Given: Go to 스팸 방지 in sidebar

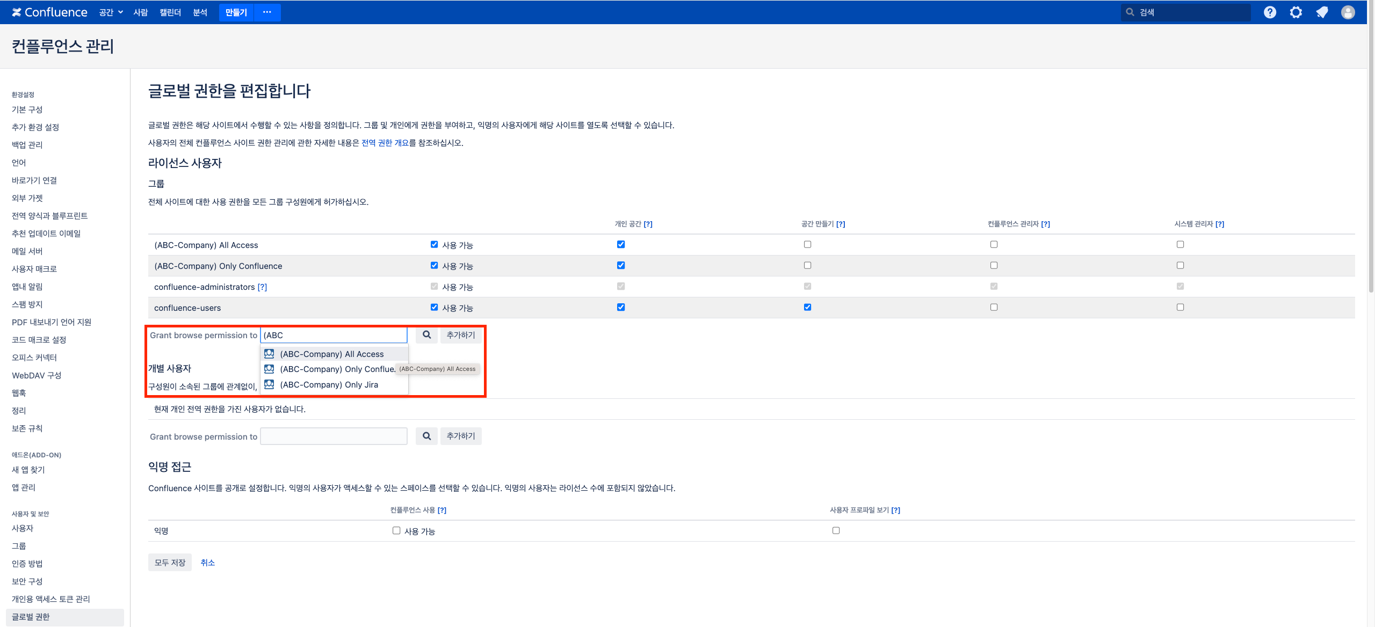Looking at the screenshot, I should tap(27, 304).
